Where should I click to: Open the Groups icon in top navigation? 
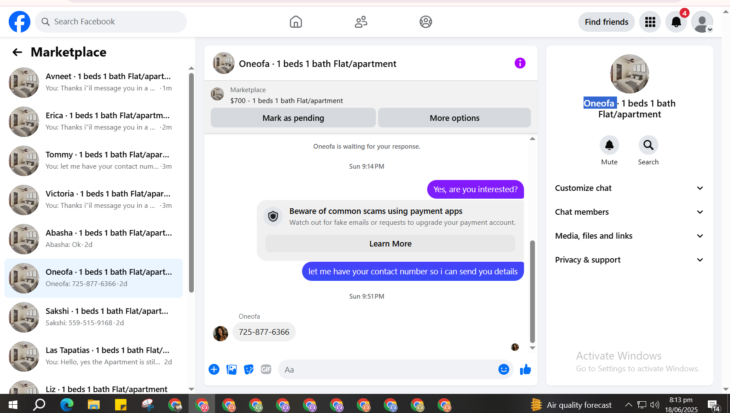(x=426, y=22)
